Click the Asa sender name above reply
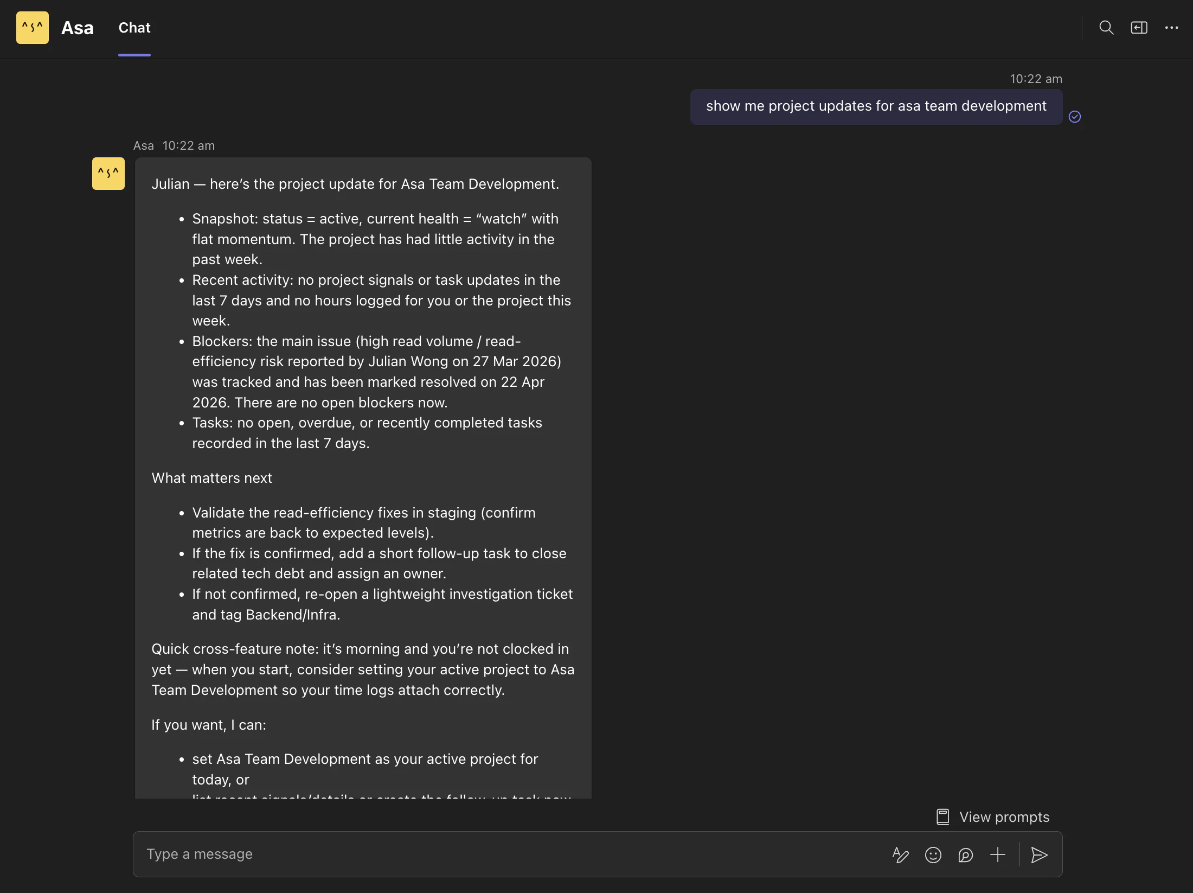 [144, 146]
